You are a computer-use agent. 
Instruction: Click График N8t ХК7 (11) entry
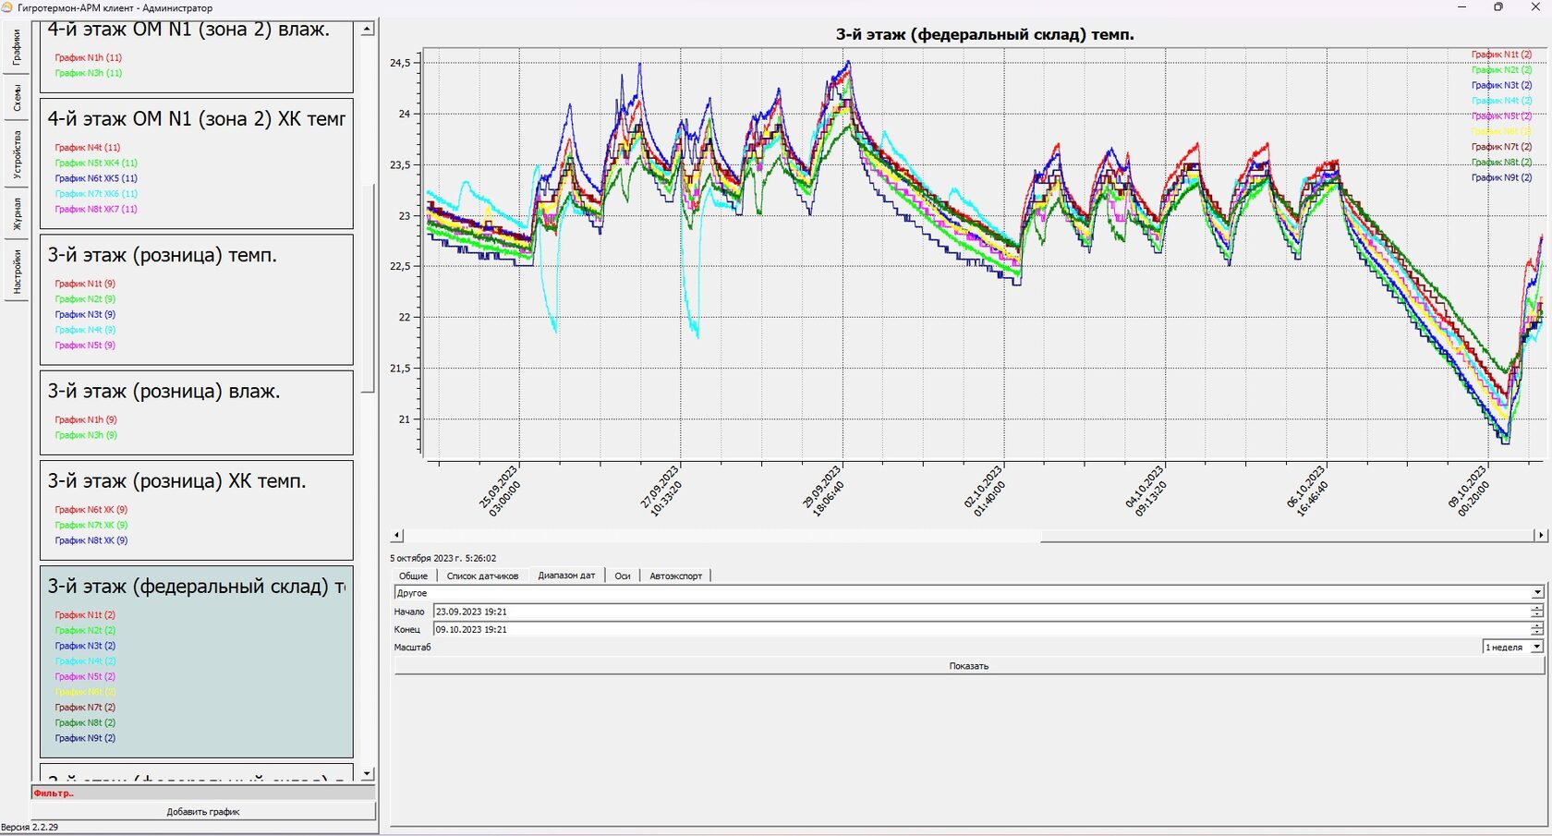point(96,209)
